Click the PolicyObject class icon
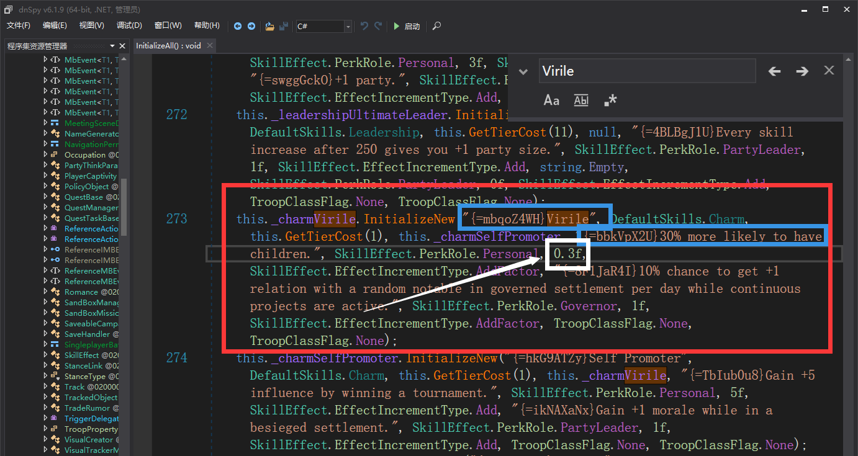The height and width of the screenshot is (456, 858). [55, 186]
